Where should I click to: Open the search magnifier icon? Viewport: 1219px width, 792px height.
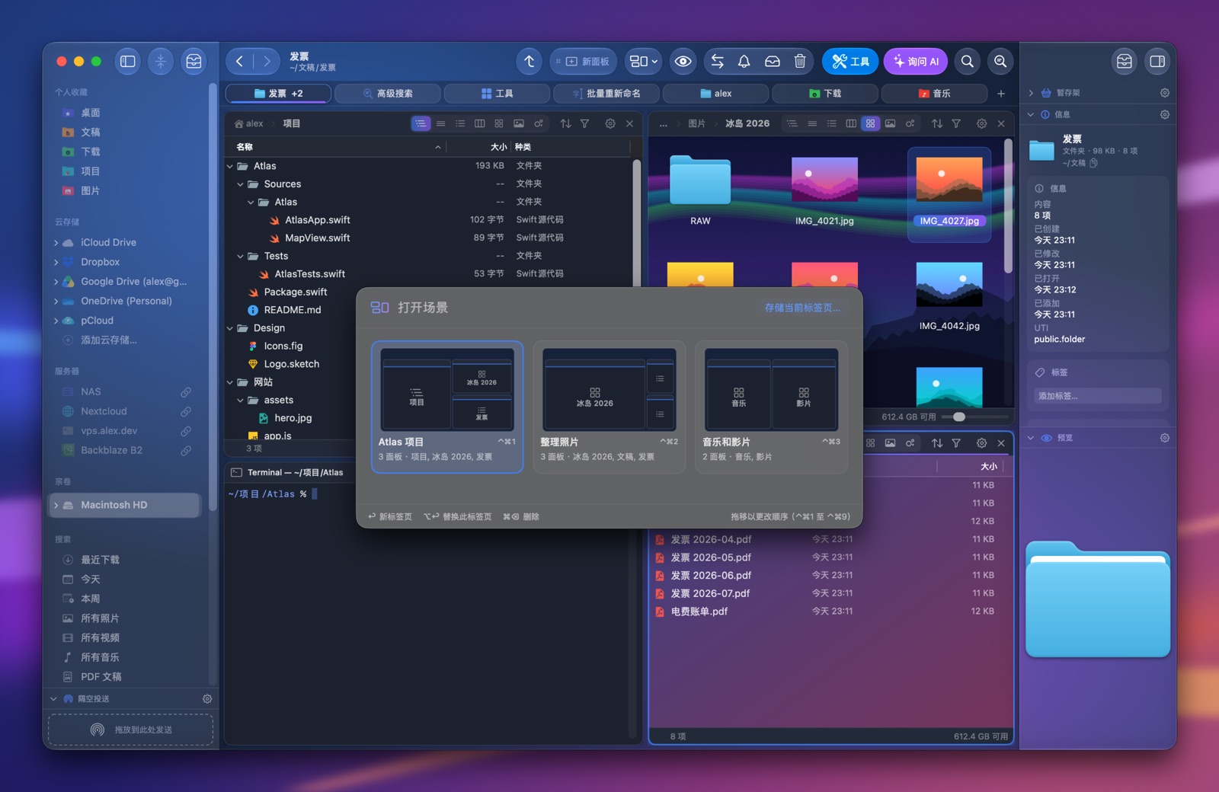967,62
